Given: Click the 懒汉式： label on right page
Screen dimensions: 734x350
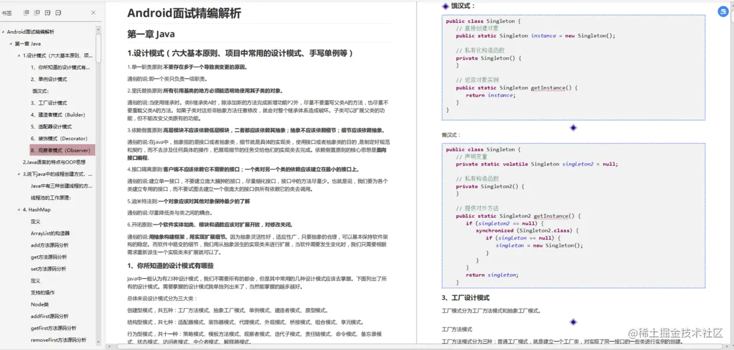Looking at the screenshot, I should pyautogui.click(x=451, y=135).
